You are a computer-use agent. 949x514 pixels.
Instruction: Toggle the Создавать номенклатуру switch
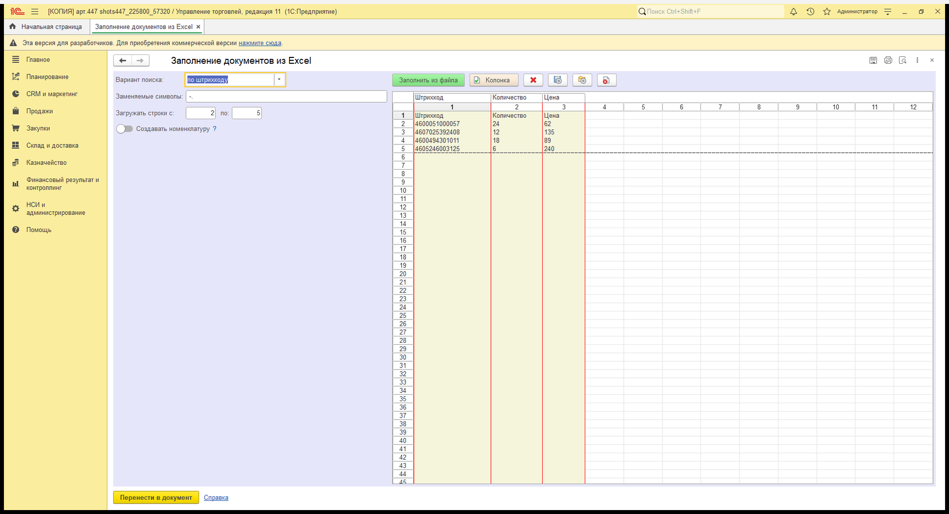point(125,129)
